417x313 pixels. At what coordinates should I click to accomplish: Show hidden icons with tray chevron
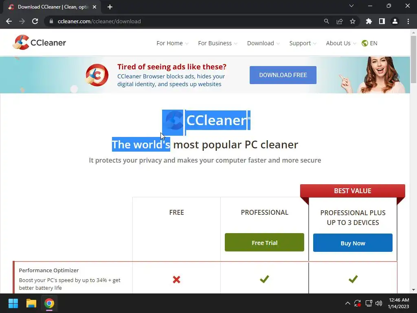348,303
